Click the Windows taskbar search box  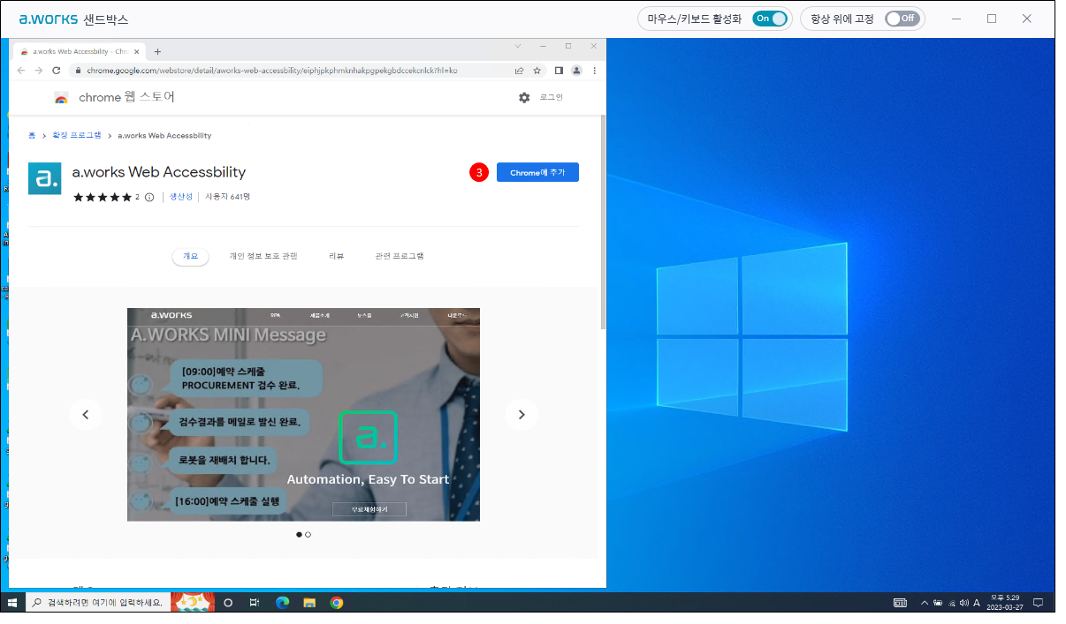point(98,603)
